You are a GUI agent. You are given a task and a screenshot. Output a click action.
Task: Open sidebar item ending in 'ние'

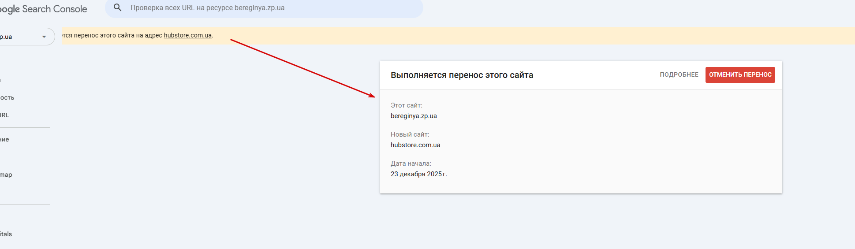point(4,139)
